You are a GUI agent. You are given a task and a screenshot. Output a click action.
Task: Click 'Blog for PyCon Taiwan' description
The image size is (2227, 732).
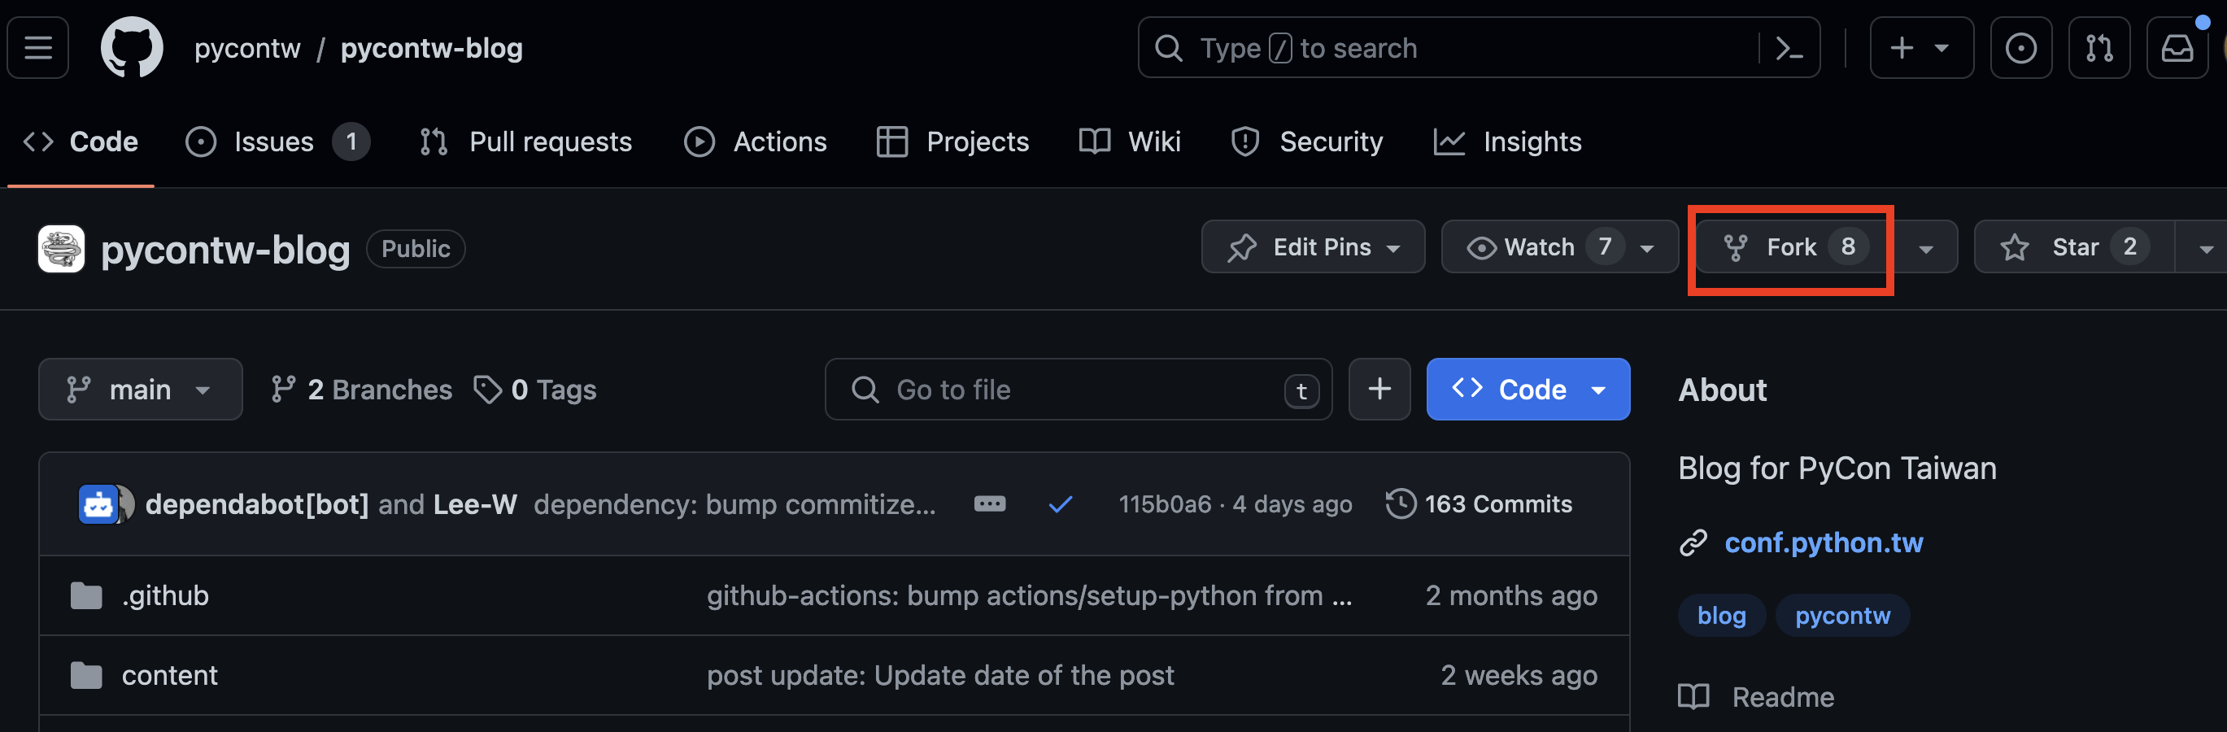coord(1837,468)
